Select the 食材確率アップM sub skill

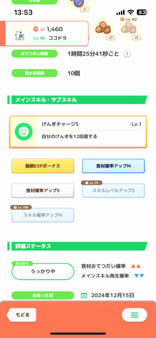click(x=113, y=166)
